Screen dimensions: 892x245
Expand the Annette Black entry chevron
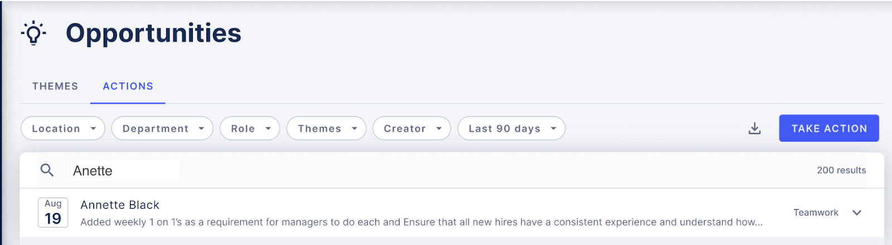(857, 213)
